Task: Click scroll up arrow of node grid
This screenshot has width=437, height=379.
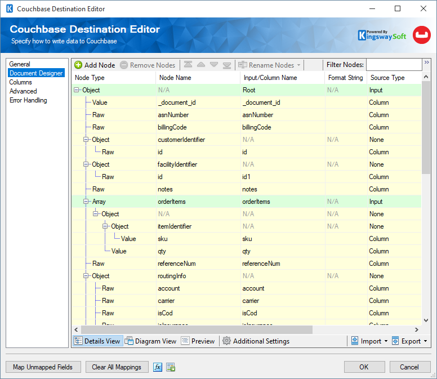Action: [x=426, y=77]
